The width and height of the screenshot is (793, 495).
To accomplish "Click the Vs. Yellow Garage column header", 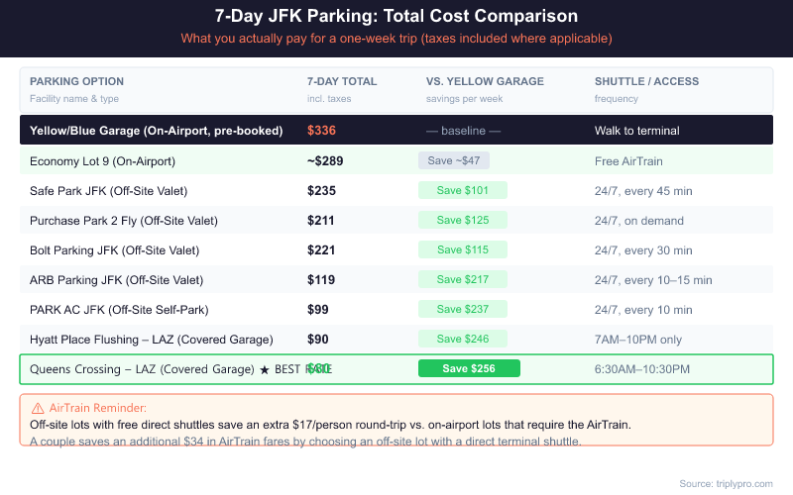I will click(483, 81).
